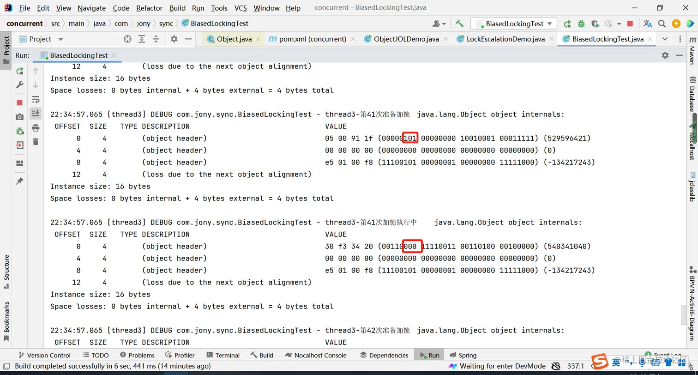Open Nocalhost Console tool window
The width and height of the screenshot is (698, 375).
316,355
